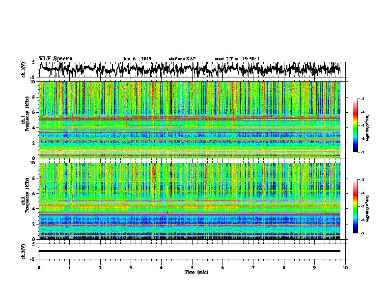Click the 'Time (min)' x-axis label
The width and height of the screenshot is (389, 300).
click(196, 272)
